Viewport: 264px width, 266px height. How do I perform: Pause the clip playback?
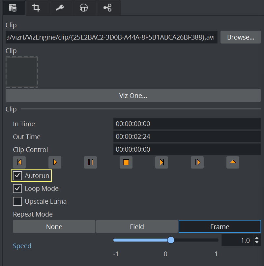coord(90,162)
